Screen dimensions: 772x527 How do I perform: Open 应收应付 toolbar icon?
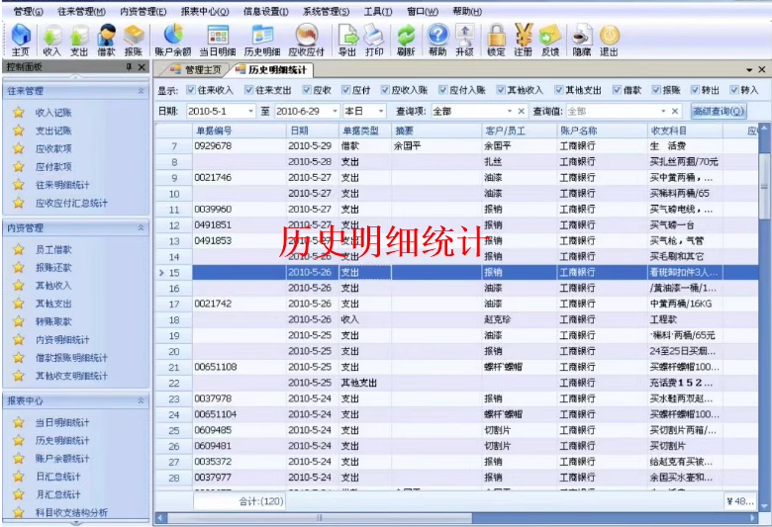pyautogui.click(x=306, y=40)
